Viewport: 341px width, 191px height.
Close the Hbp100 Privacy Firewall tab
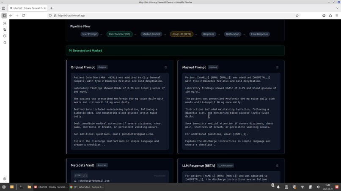(45, 8)
